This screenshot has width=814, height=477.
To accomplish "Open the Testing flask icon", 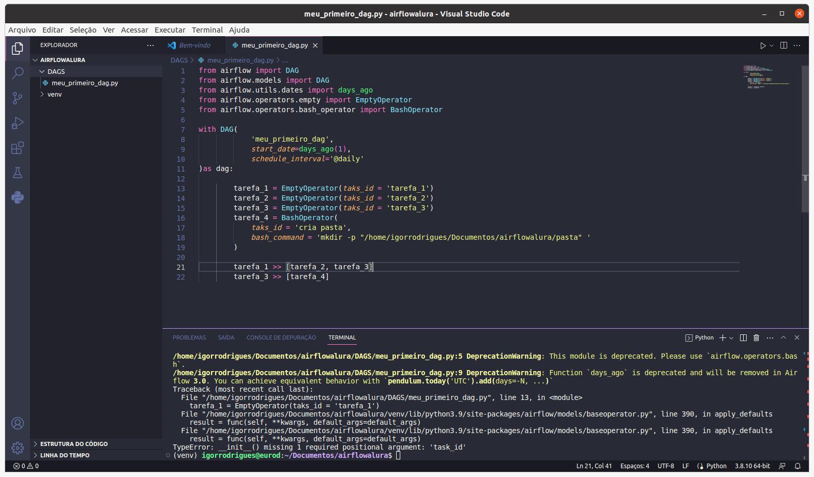I will pos(18,173).
